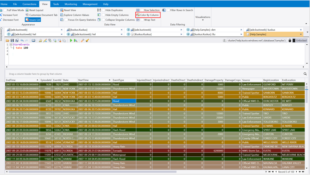Check Filter Rows In Search
This screenshot has height=175, width=310.
tap(168, 10)
